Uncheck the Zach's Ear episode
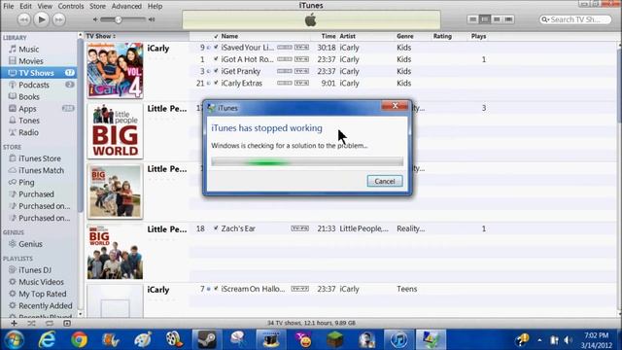 (216, 228)
